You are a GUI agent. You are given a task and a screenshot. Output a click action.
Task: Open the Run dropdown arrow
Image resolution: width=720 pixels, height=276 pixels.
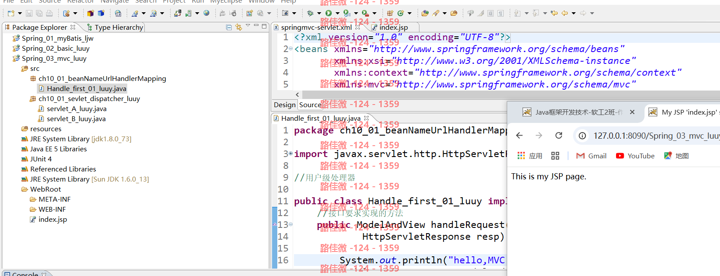tap(337, 13)
